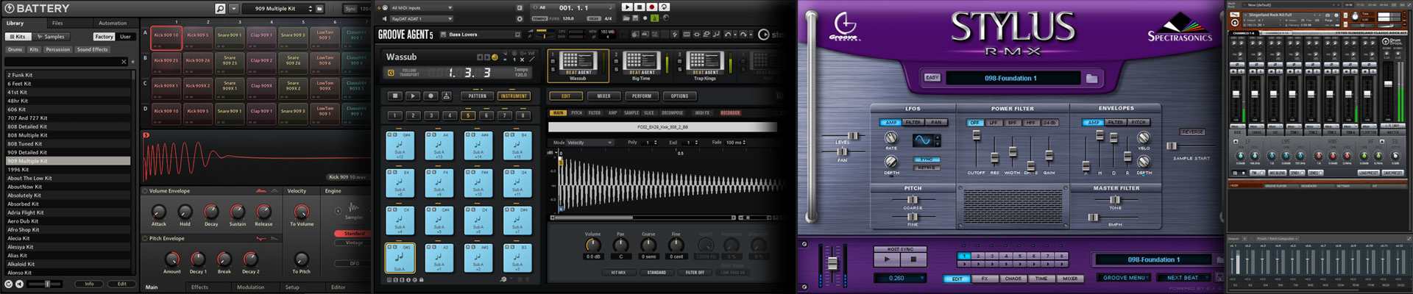This screenshot has height=294, width=1413.
Task: Click the Groove Agent transport record icon at top
Action: tap(651, 7)
